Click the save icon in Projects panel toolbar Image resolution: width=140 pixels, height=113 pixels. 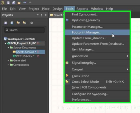click(x=6, y=23)
